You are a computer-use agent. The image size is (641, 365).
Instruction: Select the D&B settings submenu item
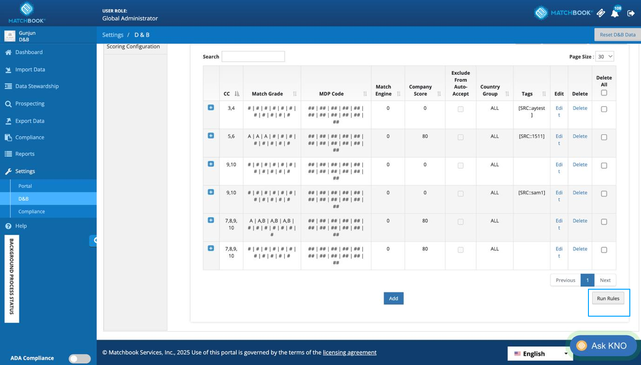coord(23,199)
